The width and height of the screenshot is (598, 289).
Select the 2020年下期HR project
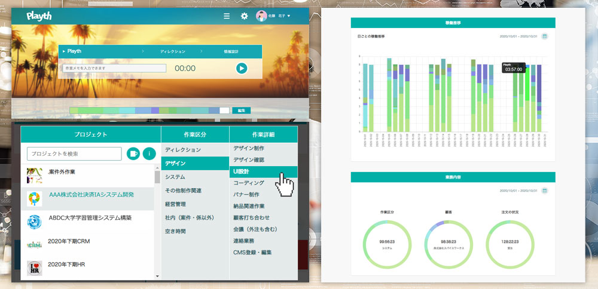[88, 268]
